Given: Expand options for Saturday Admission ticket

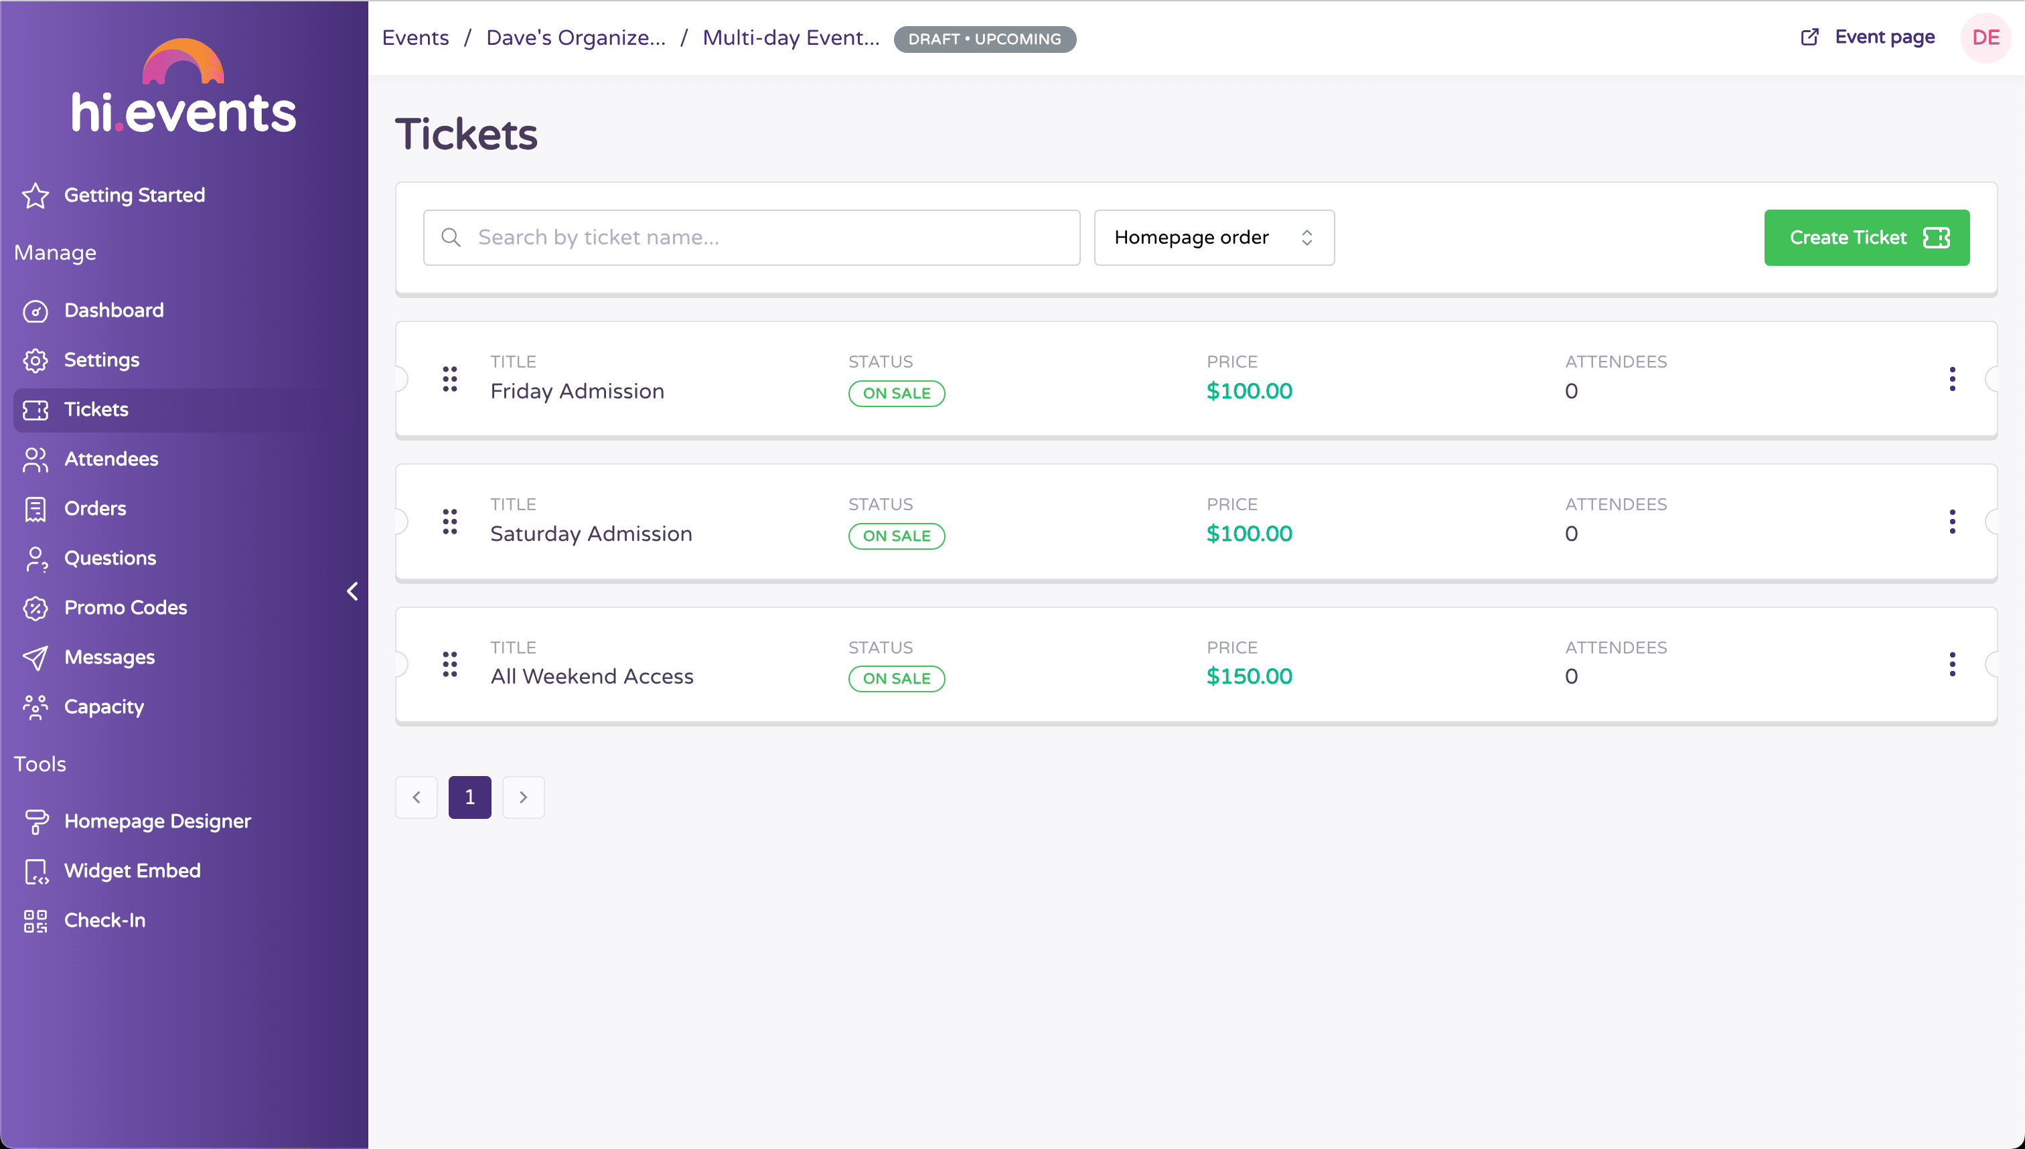Looking at the screenshot, I should (1954, 520).
